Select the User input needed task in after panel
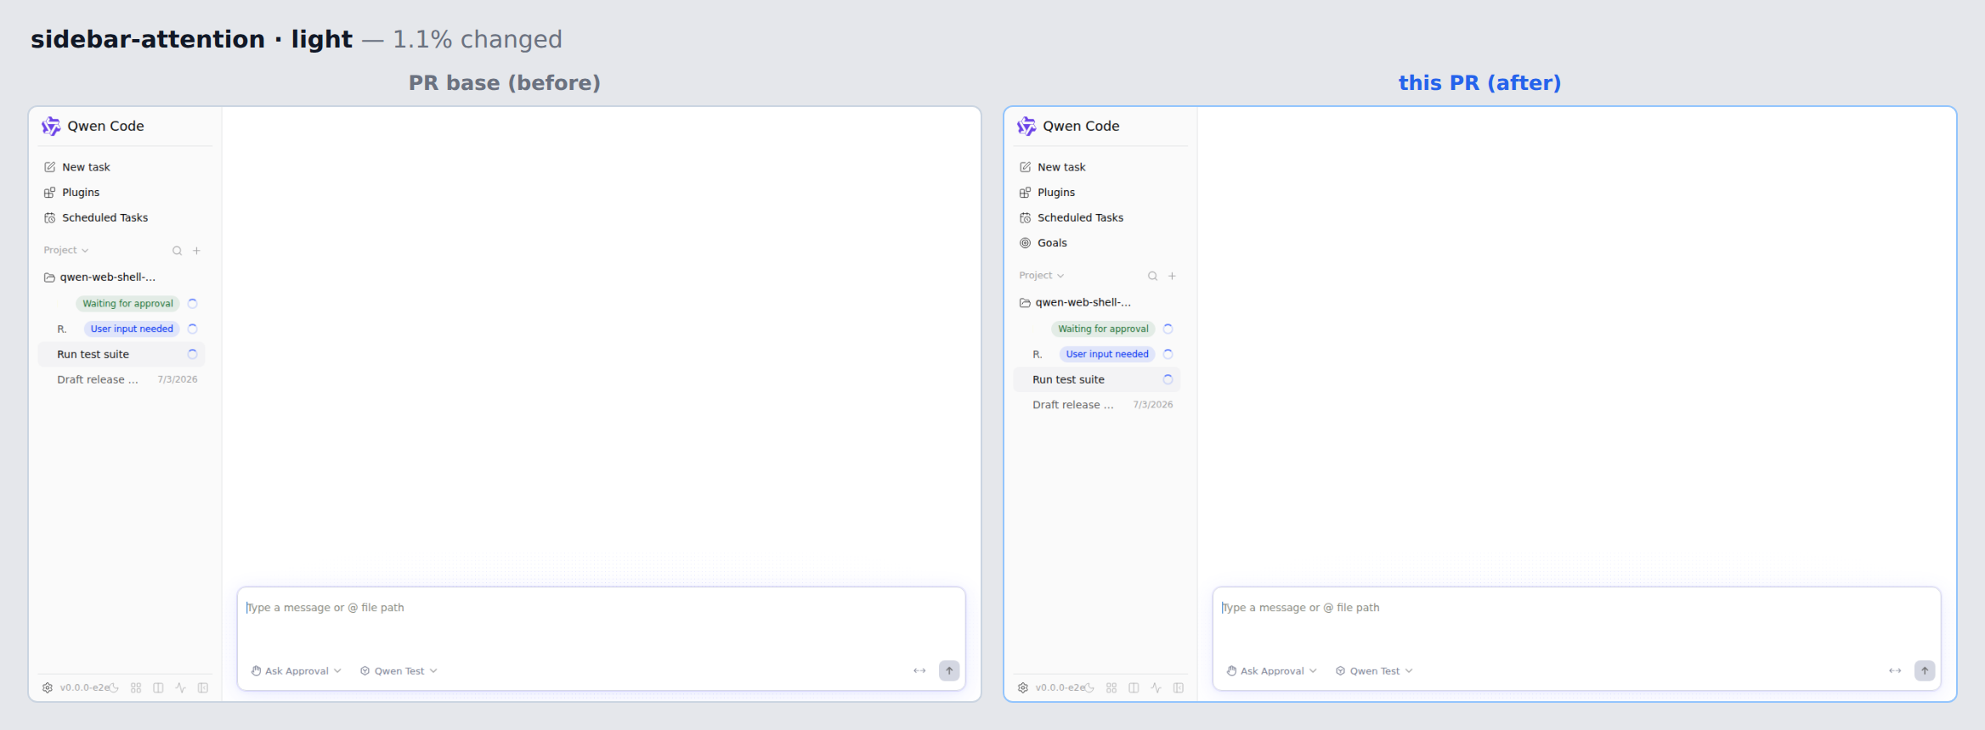 click(1097, 355)
